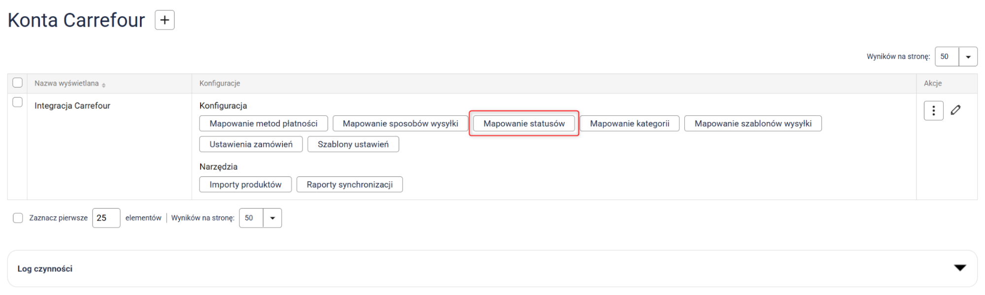Open top Wyników na stronę dropdown
985x295 pixels.
(x=968, y=57)
